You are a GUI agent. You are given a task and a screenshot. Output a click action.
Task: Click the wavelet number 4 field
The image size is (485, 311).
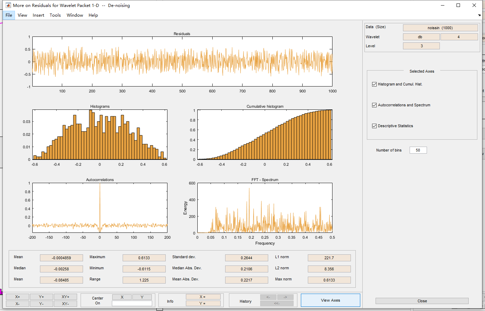click(x=459, y=37)
